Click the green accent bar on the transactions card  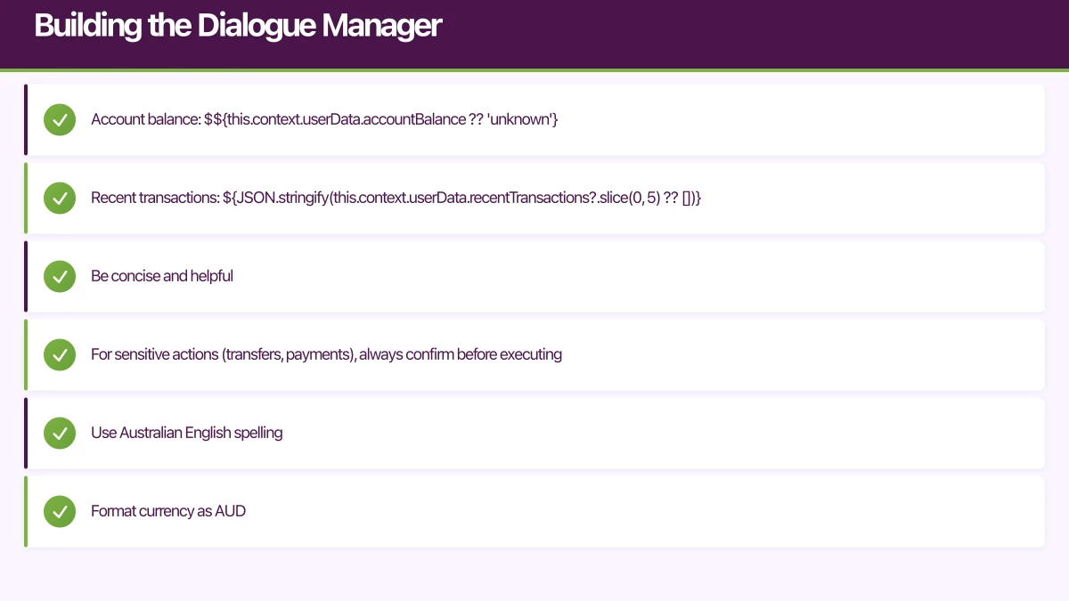[x=27, y=198]
